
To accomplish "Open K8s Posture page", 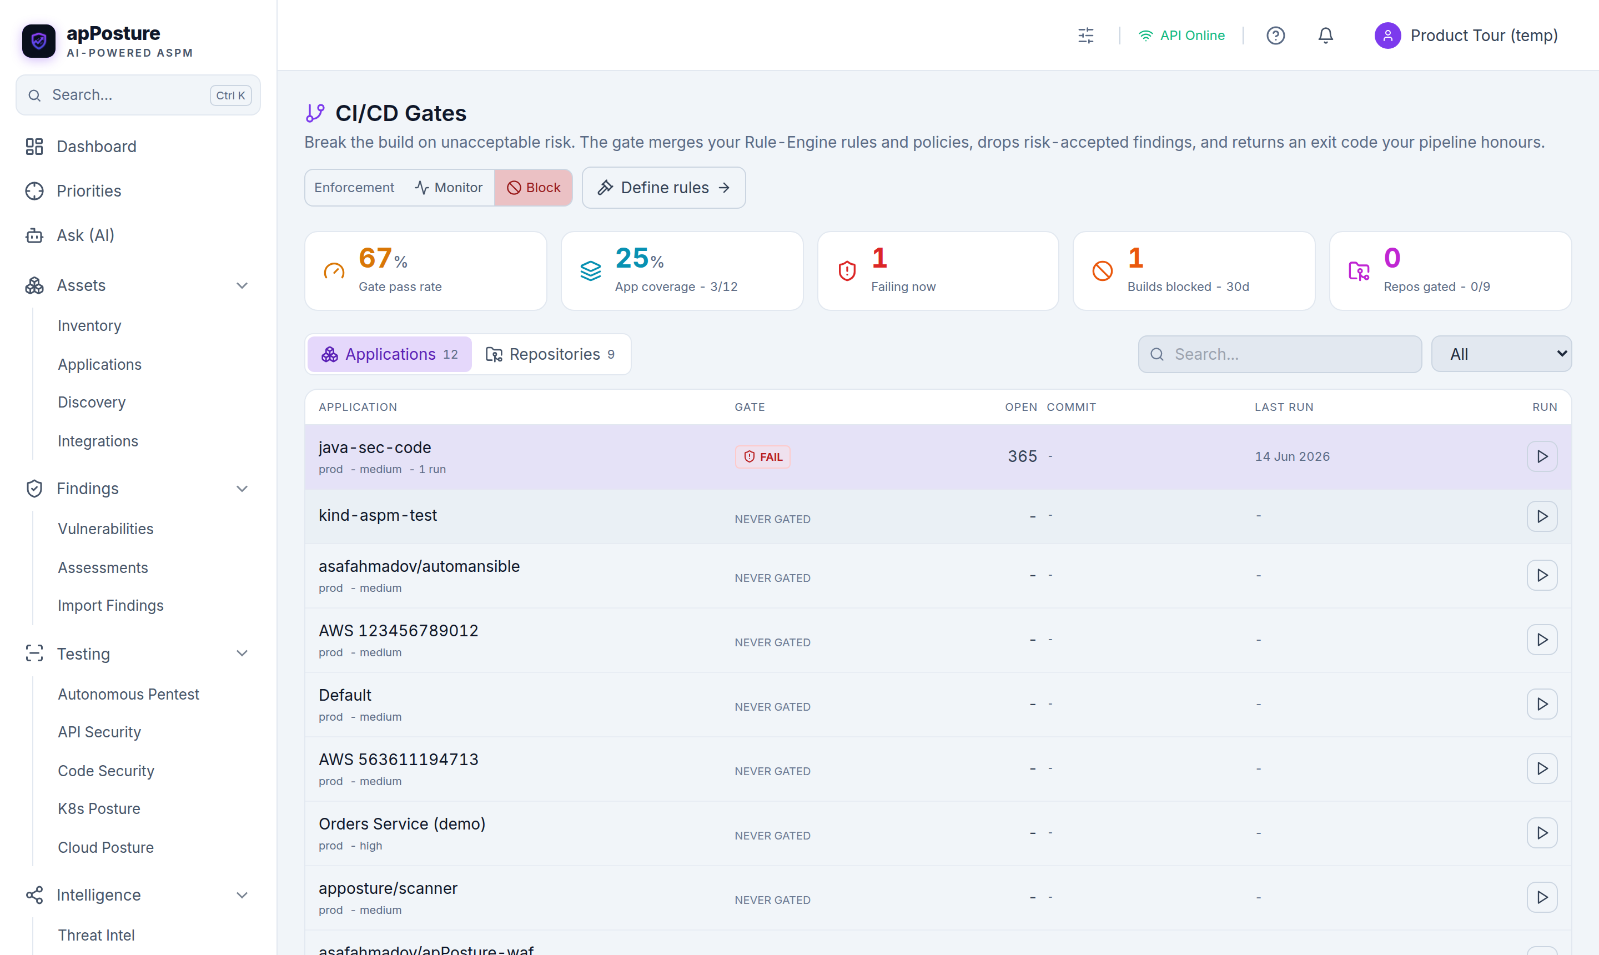I will 99,809.
